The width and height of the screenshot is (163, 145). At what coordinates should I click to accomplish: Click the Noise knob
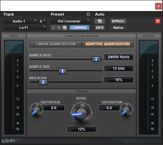(x=81, y=113)
